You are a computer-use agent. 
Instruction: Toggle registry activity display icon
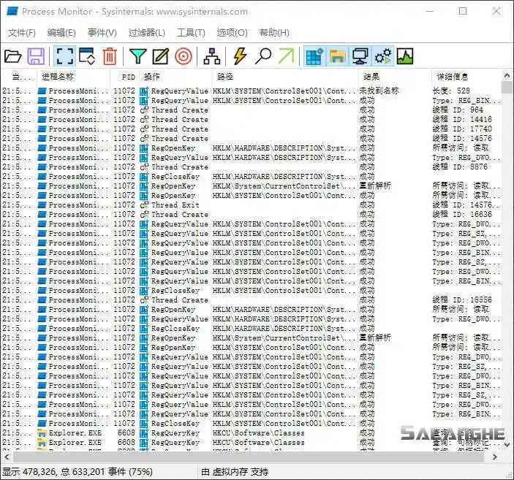pos(314,56)
